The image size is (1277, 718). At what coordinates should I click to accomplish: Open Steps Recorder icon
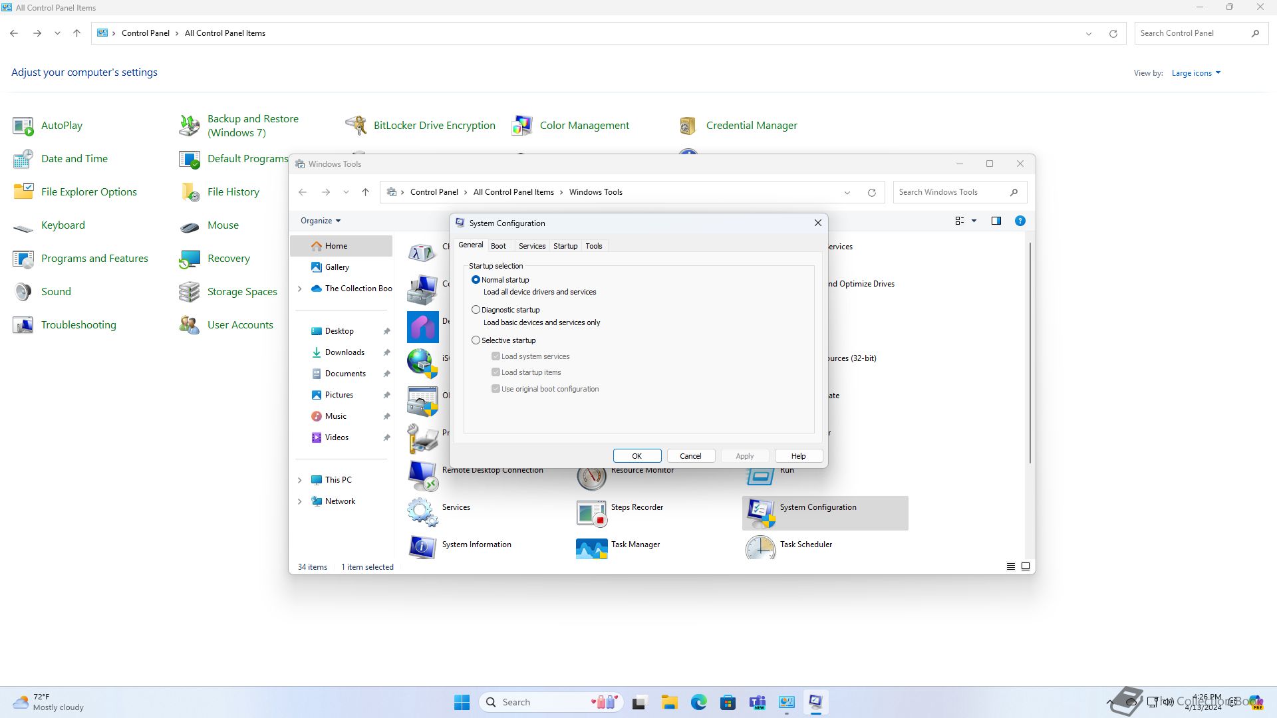coord(591,513)
